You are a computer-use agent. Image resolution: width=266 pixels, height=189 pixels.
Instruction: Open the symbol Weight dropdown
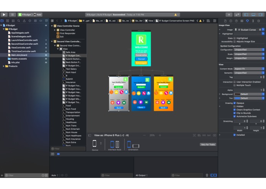click(x=249, y=58)
